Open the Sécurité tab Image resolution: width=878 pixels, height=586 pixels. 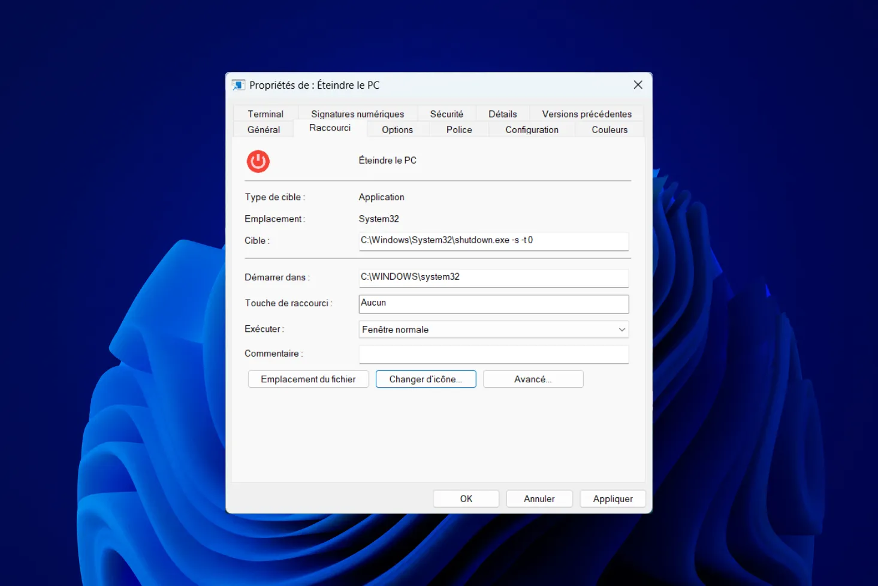446,113
